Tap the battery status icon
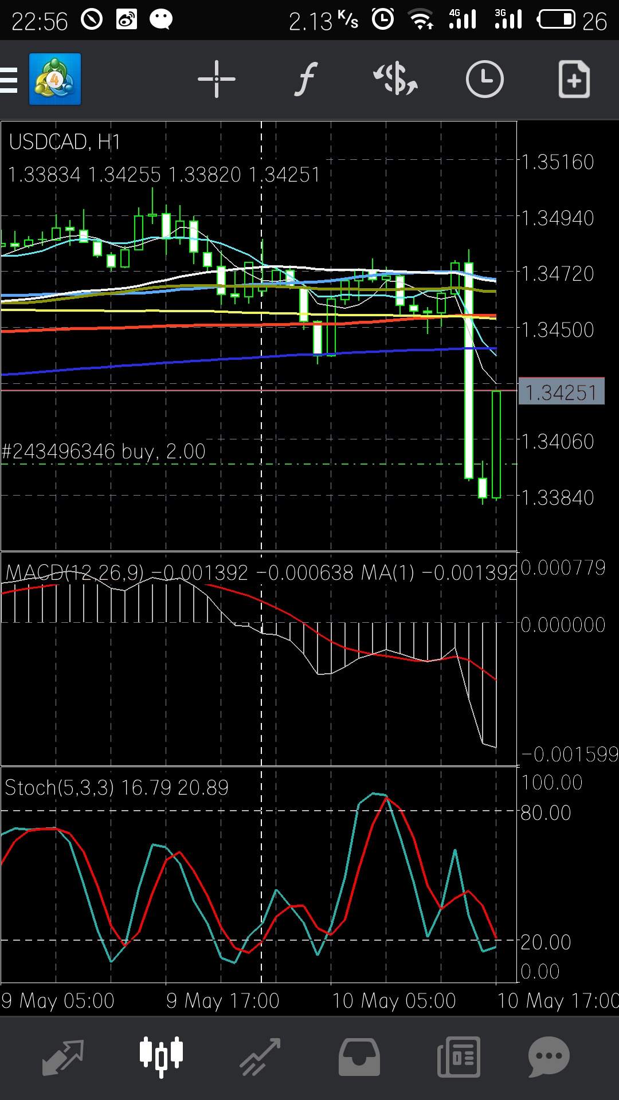The image size is (619, 1100). [x=556, y=19]
